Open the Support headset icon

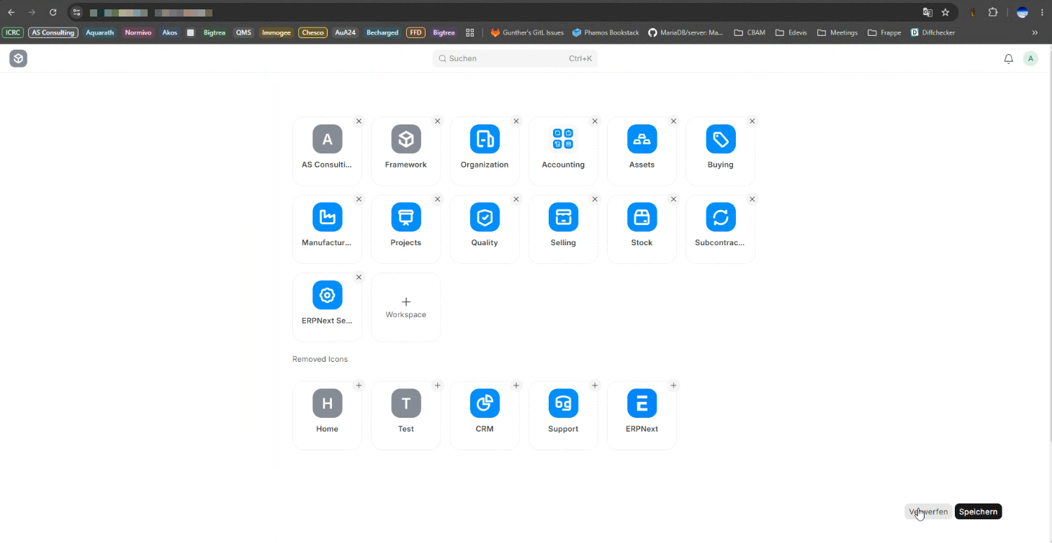click(x=563, y=403)
